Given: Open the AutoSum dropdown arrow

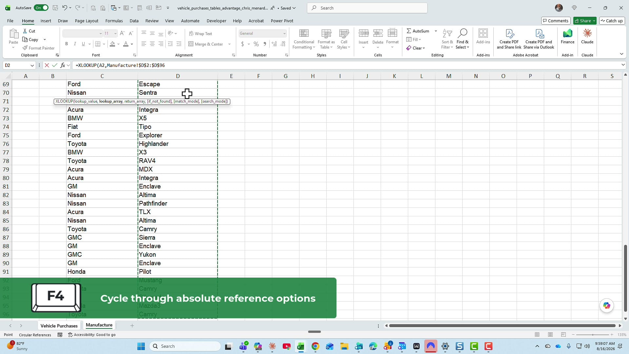Looking at the screenshot, I should point(436,31).
